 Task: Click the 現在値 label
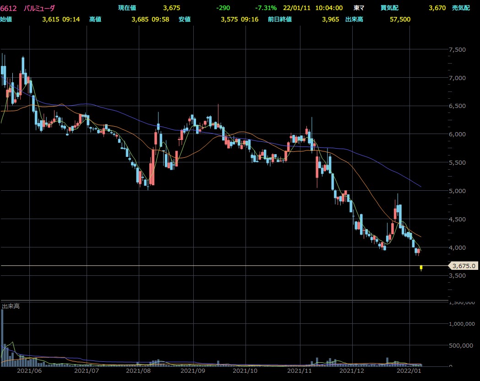[x=127, y=8]
